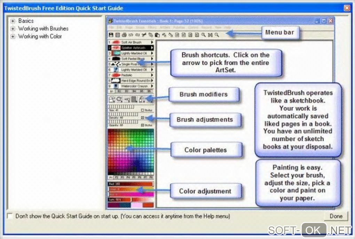The height and width of the screenshot is (239, 355).
Task: Open the Spatter Airbrush arrow menu
Action: click(x=152, y=48)
